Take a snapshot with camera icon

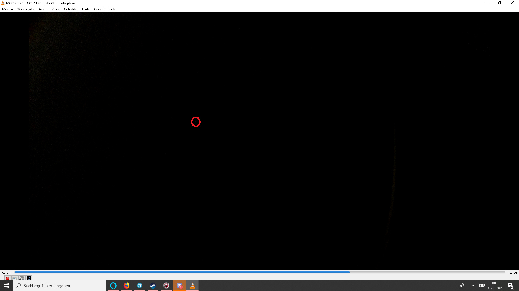click(x=15, y=278)
